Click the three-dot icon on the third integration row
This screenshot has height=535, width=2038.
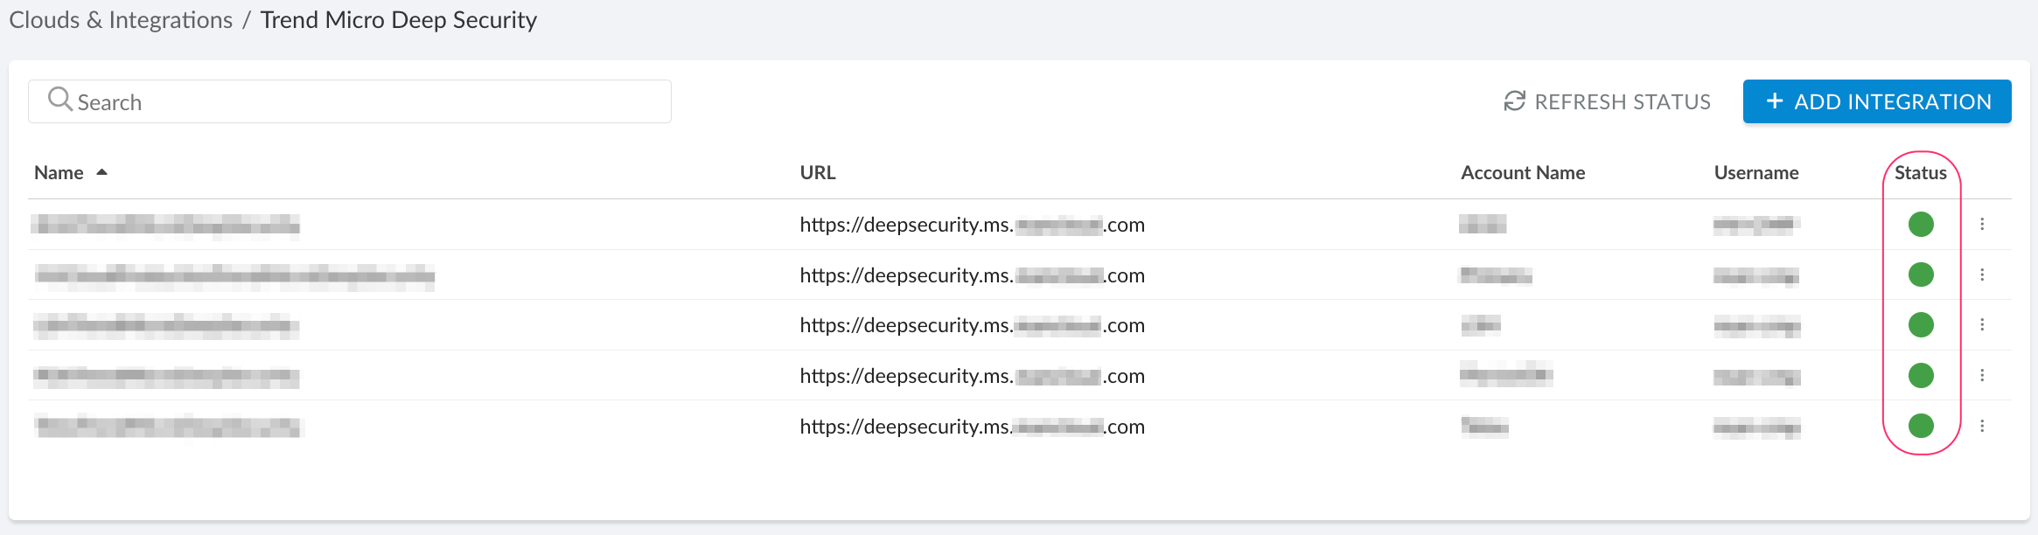(1983, 325)
